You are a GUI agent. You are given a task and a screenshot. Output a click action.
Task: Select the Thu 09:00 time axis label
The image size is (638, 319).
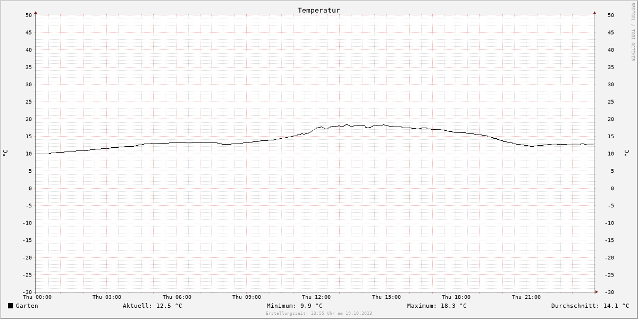pos(247,297)
